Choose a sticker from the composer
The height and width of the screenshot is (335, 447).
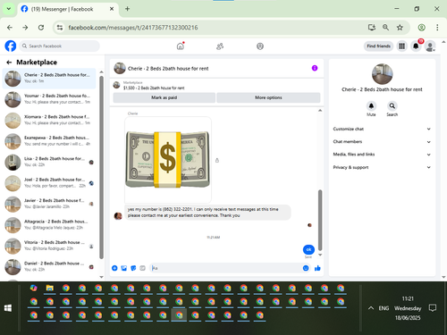click(133, 268)
